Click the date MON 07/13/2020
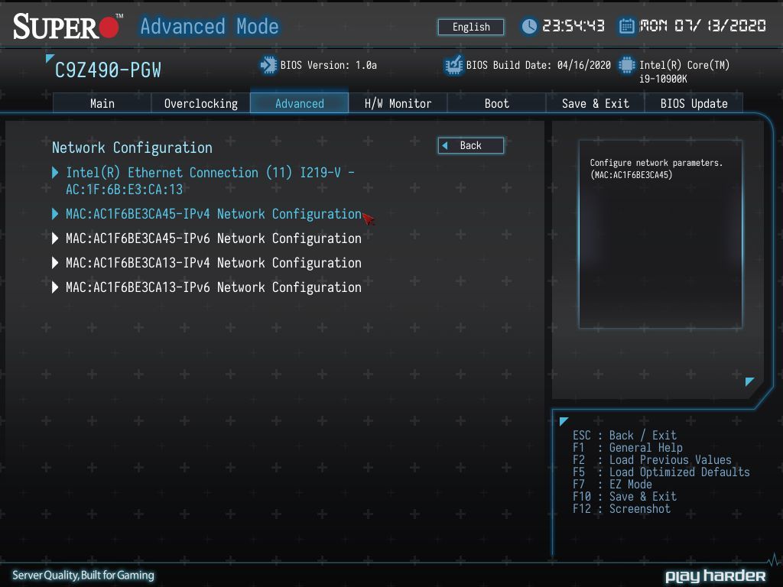The width and height of the screenshot is (783, 587). [x=703, y=26]
